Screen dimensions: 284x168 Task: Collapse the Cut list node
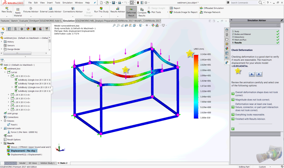5,72
